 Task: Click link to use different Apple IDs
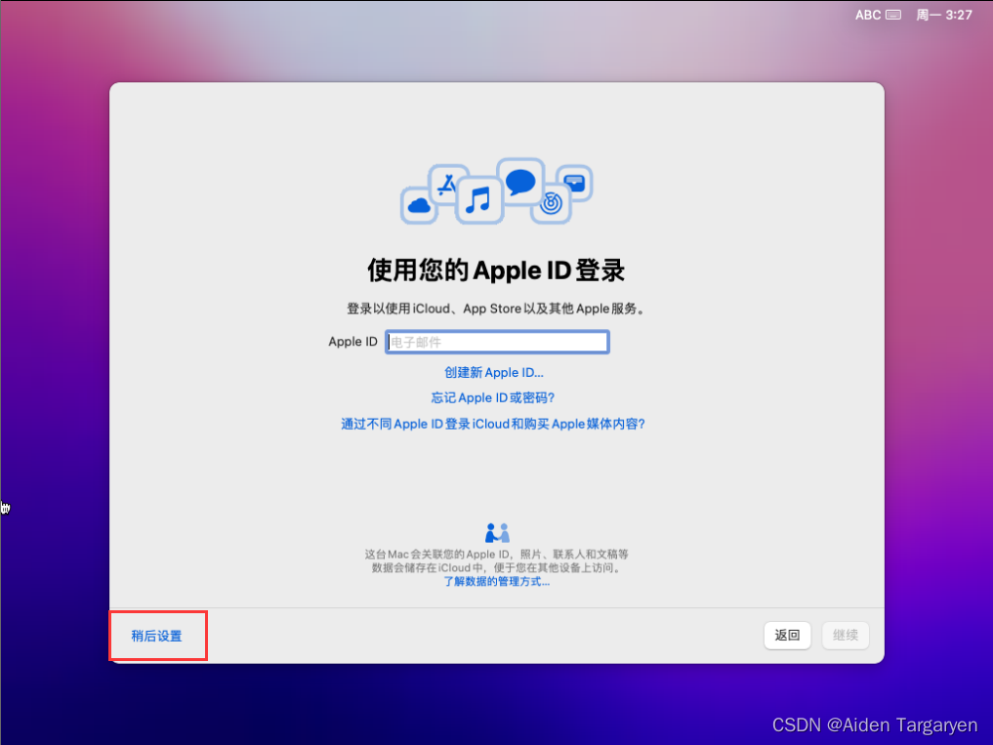(493, 424)
